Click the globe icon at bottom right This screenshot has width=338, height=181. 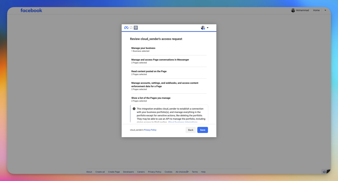324,172
